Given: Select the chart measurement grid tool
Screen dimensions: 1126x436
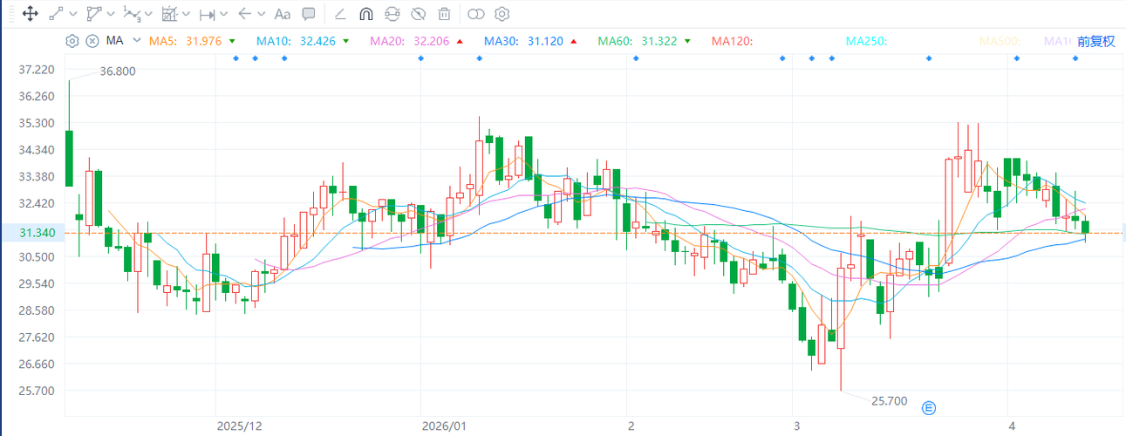Looking at the screenshot, I should click(169, 14).
